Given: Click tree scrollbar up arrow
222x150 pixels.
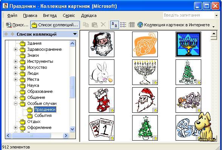Looking at the screenshot, I should 72,44.
